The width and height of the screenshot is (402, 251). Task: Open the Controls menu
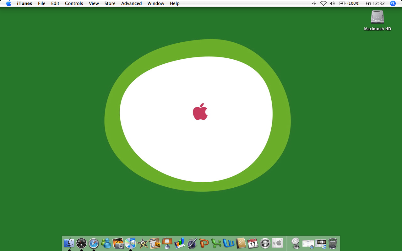(74, 3)
